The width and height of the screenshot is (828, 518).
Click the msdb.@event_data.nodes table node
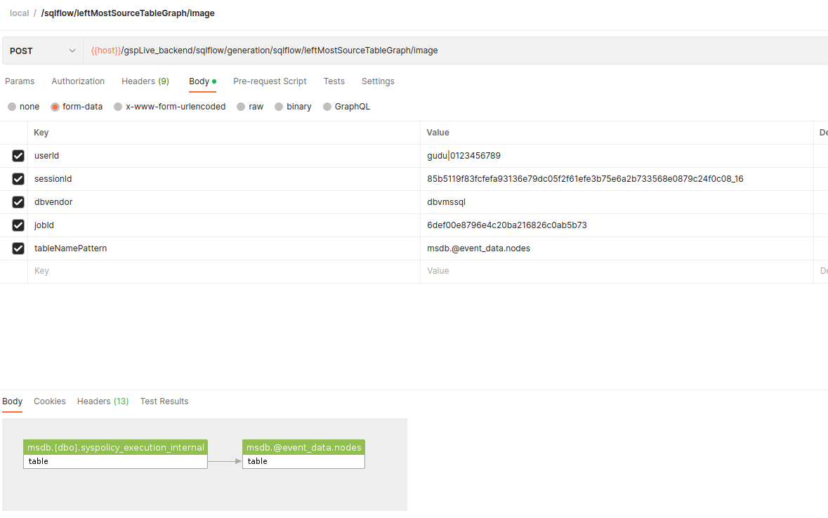303,454
